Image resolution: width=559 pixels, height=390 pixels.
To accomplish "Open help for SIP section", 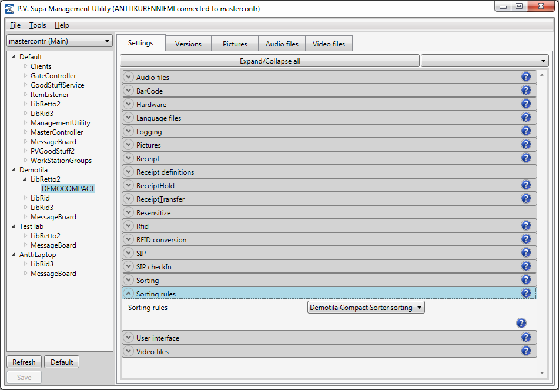I will tap(526, 252).
